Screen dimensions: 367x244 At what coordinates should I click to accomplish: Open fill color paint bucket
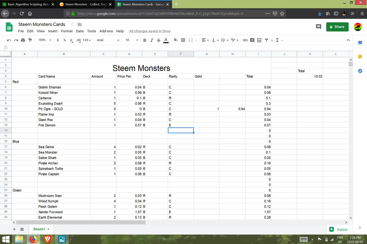coord(175,40)
